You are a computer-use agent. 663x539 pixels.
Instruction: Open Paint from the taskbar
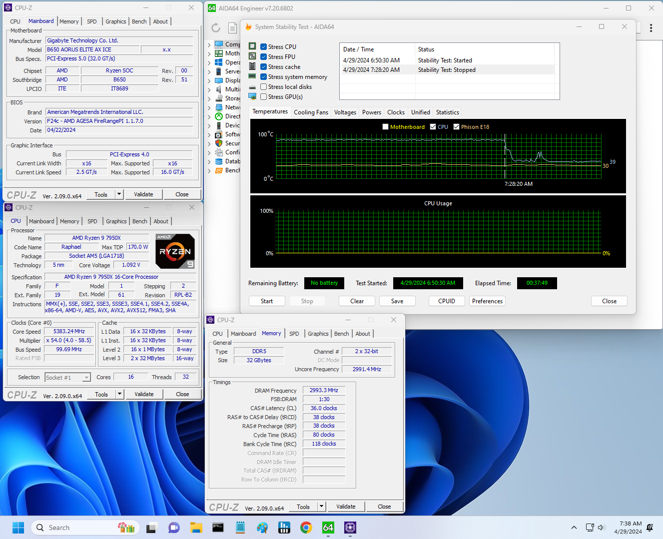click(262, 528)
